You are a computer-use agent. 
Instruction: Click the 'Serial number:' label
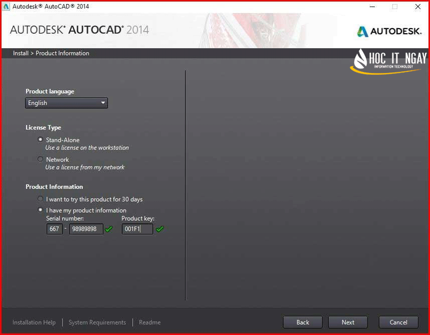point(65,218)
